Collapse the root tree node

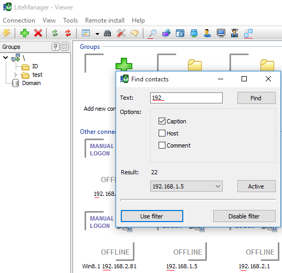pos(6,58)
